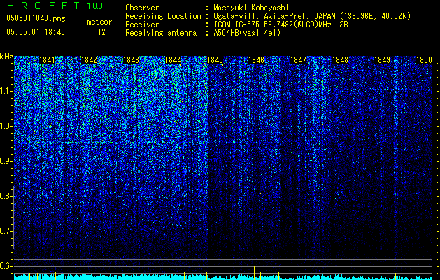
Task: Click the Receiving Location label
Action: tap(163, 16)
